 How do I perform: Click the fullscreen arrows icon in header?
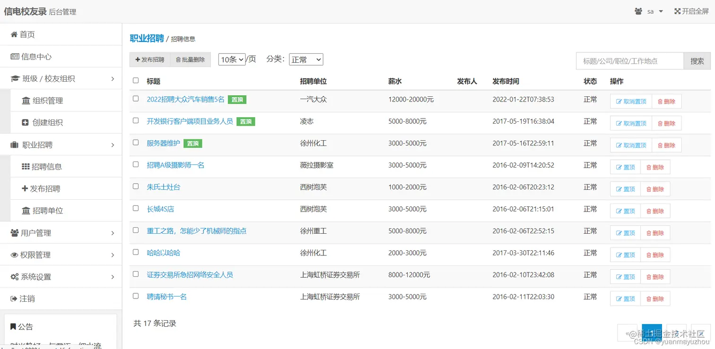[x=677, y=11]
